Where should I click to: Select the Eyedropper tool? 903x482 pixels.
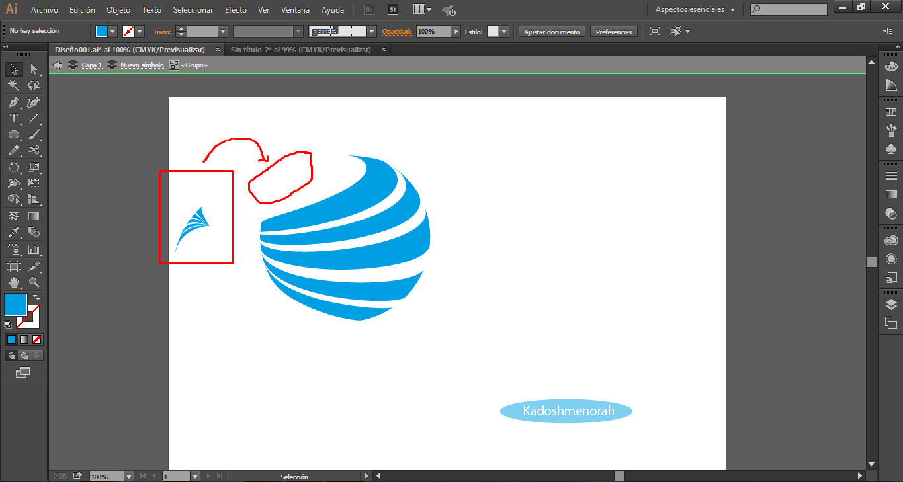point(13,232)
